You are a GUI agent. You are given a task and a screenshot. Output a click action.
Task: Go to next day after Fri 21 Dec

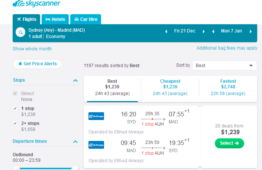204,31
